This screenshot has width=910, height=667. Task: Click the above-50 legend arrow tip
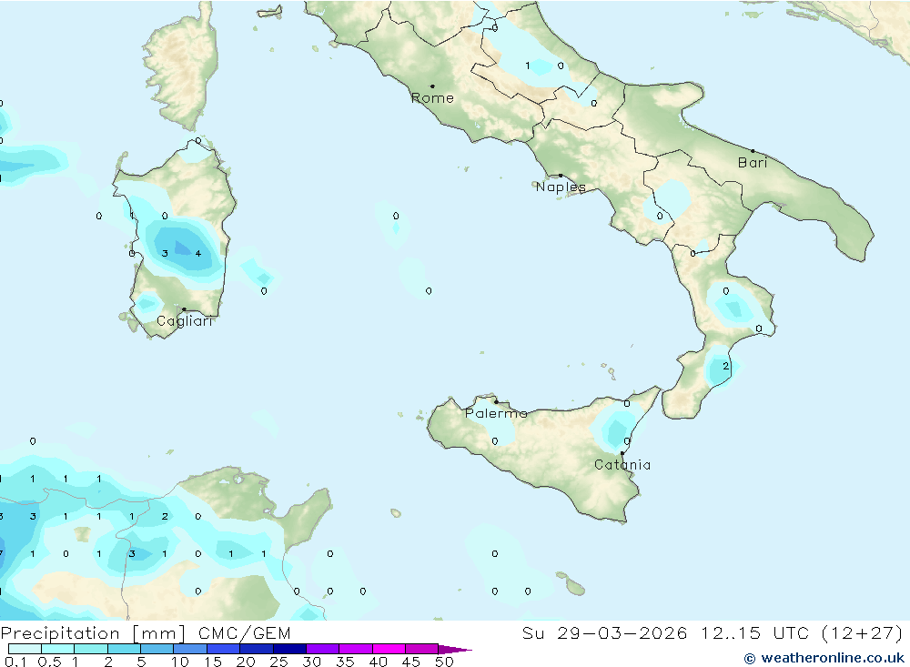(456, 649)
